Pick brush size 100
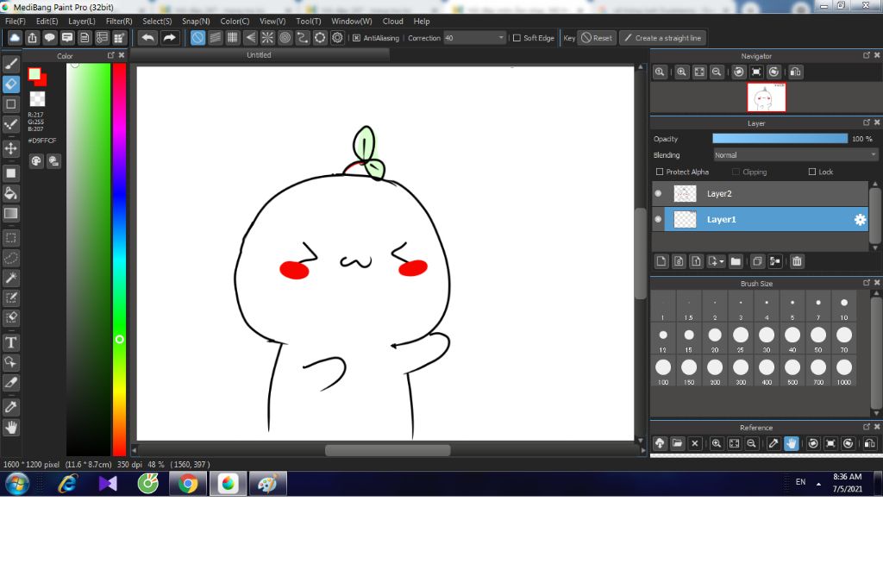 tap(663, 371)
